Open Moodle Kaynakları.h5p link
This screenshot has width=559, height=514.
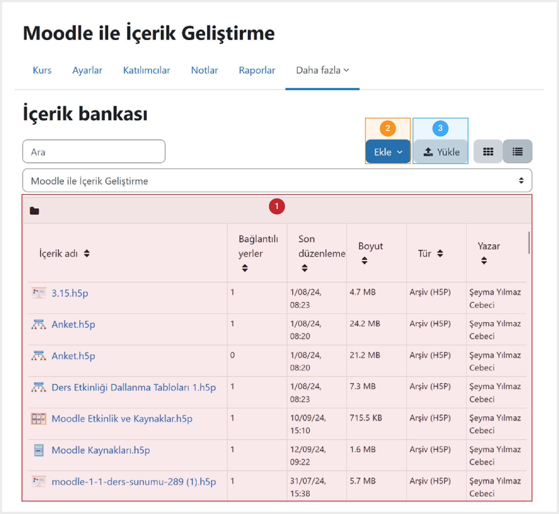[101, 450]
